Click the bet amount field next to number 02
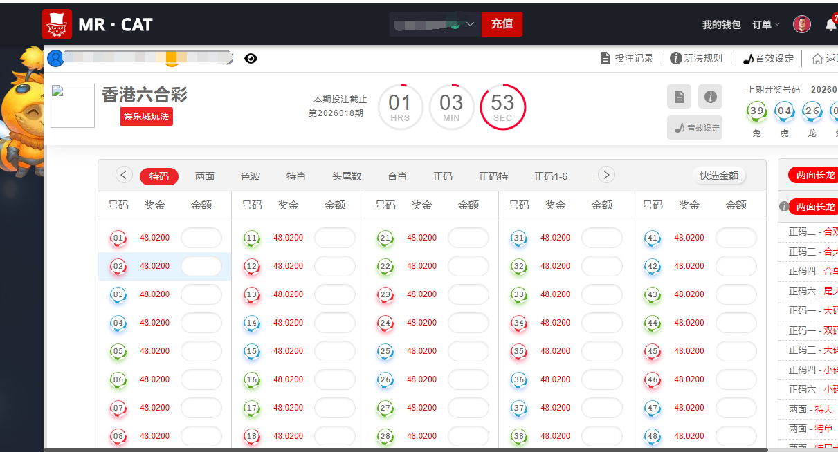838x452 pixels. tap(201, 266)
